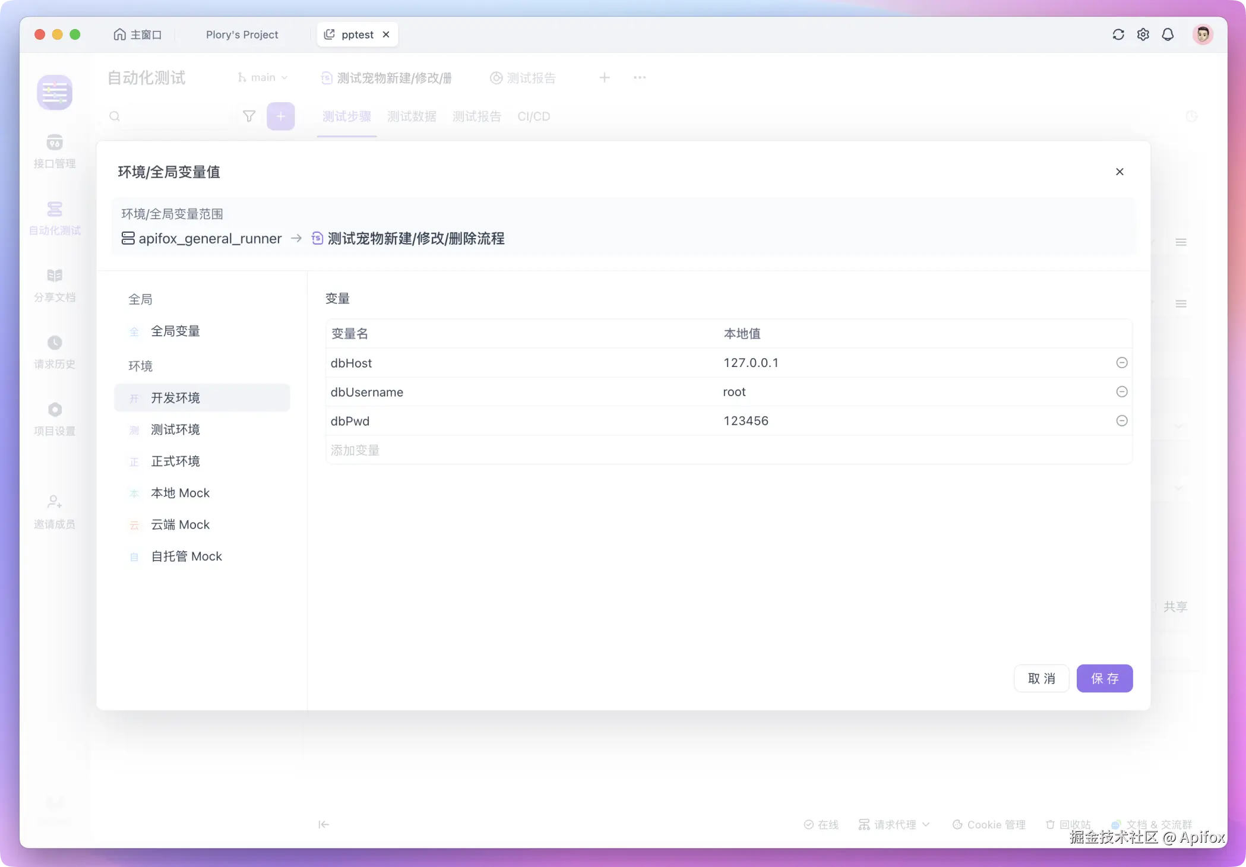Remove the dbHost variable row
Image resolution: width=1246 pixels, height=867 pixels.
(1121, 363)
